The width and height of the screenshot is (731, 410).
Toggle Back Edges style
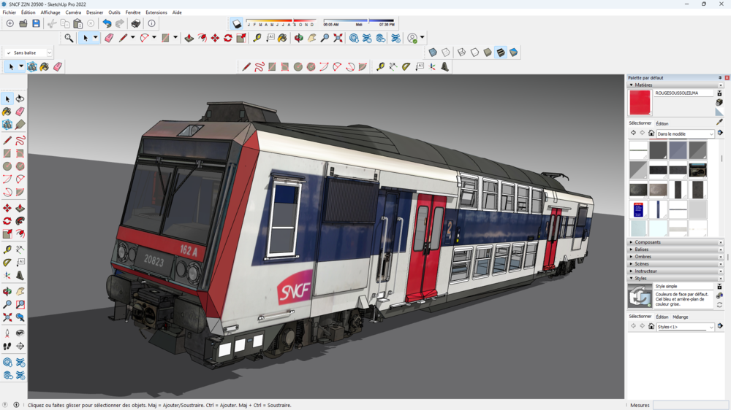coord(446,52)
